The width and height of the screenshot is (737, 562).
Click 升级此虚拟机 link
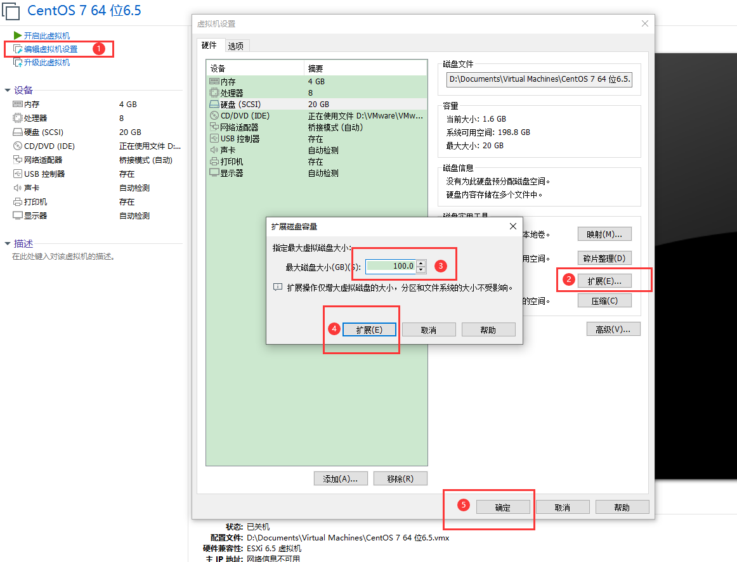click(46, 63)
